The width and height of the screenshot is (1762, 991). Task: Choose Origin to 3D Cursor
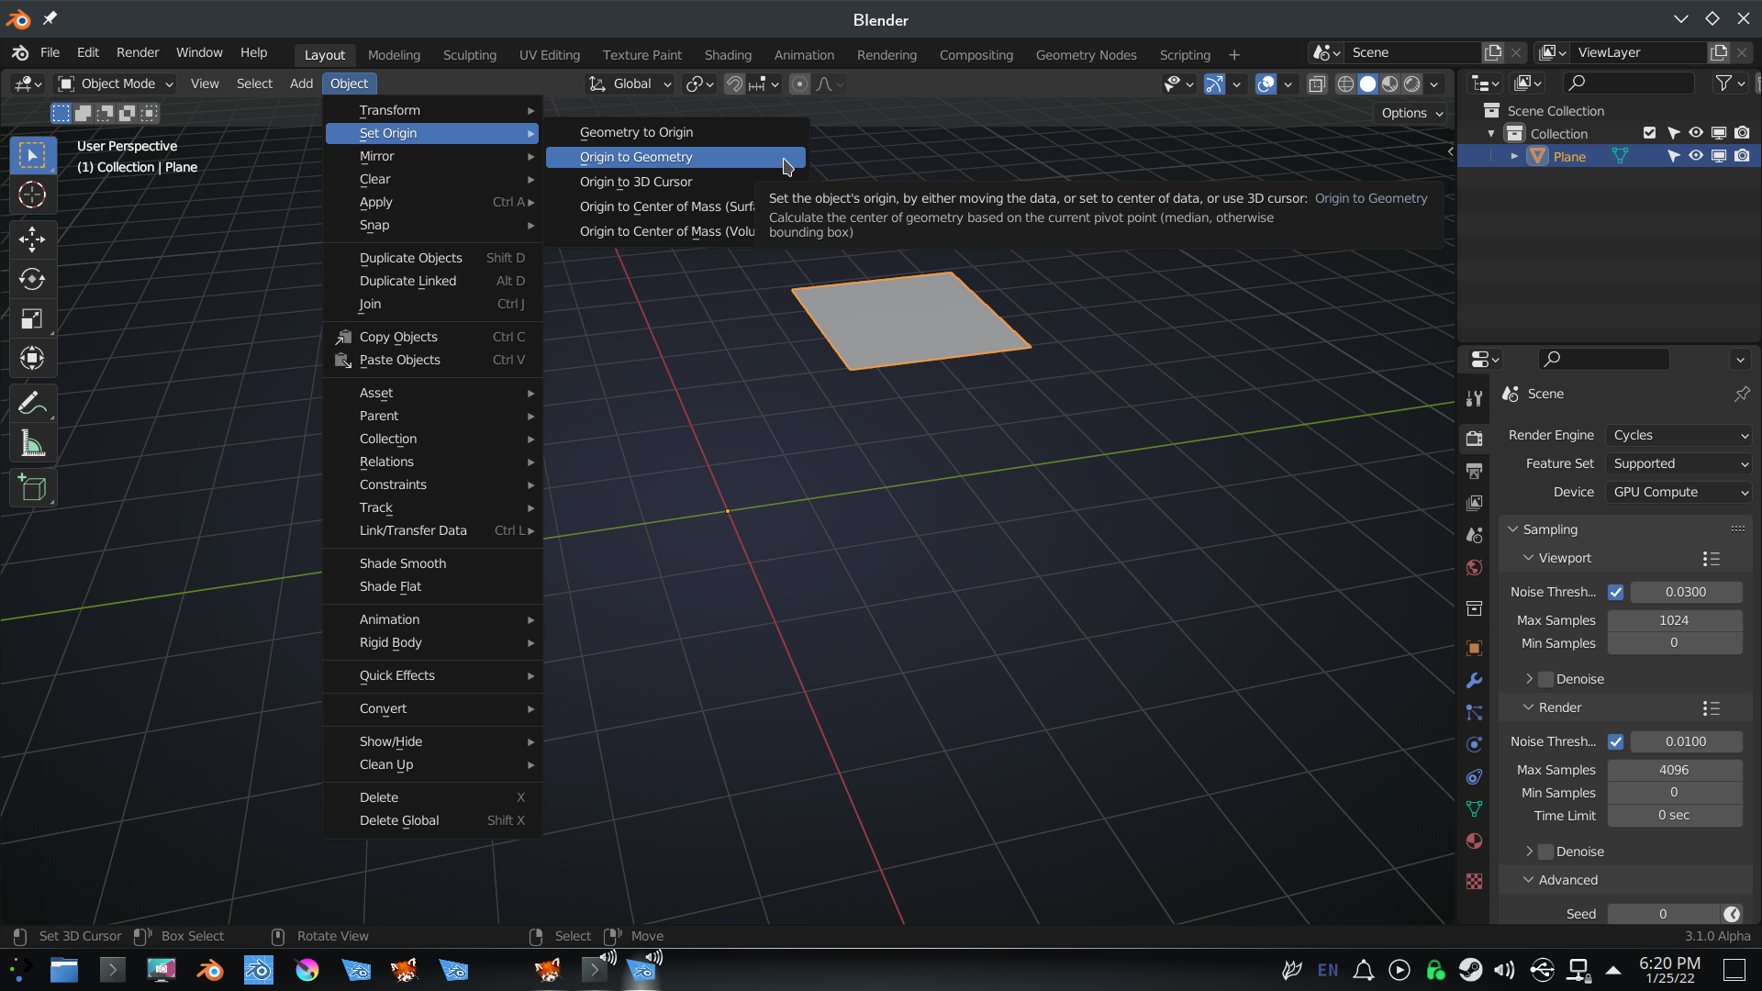pyautogui.click(x=636, y=182)
